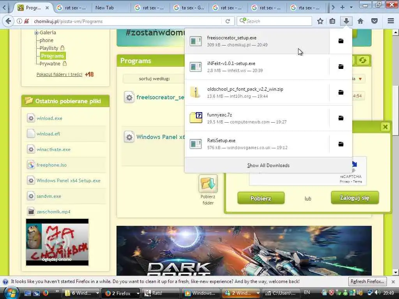This screenshot has height=299, width=399.
Task: Open the RatsSetup.exe download entry
Action: coord(257,144)
